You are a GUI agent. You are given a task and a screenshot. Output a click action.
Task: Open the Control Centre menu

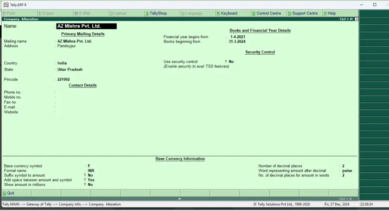click(x=267, y=13)
